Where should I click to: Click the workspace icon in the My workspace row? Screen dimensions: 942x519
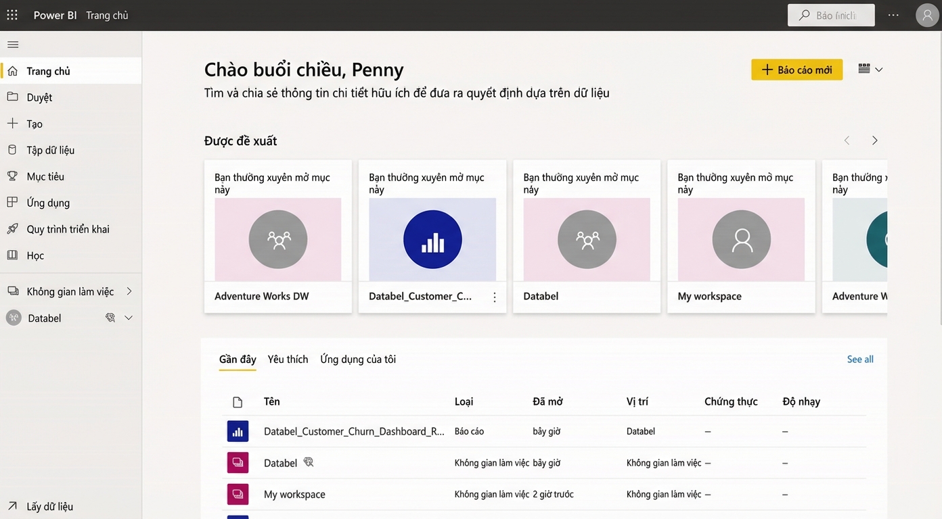click(x=238, y=494)
